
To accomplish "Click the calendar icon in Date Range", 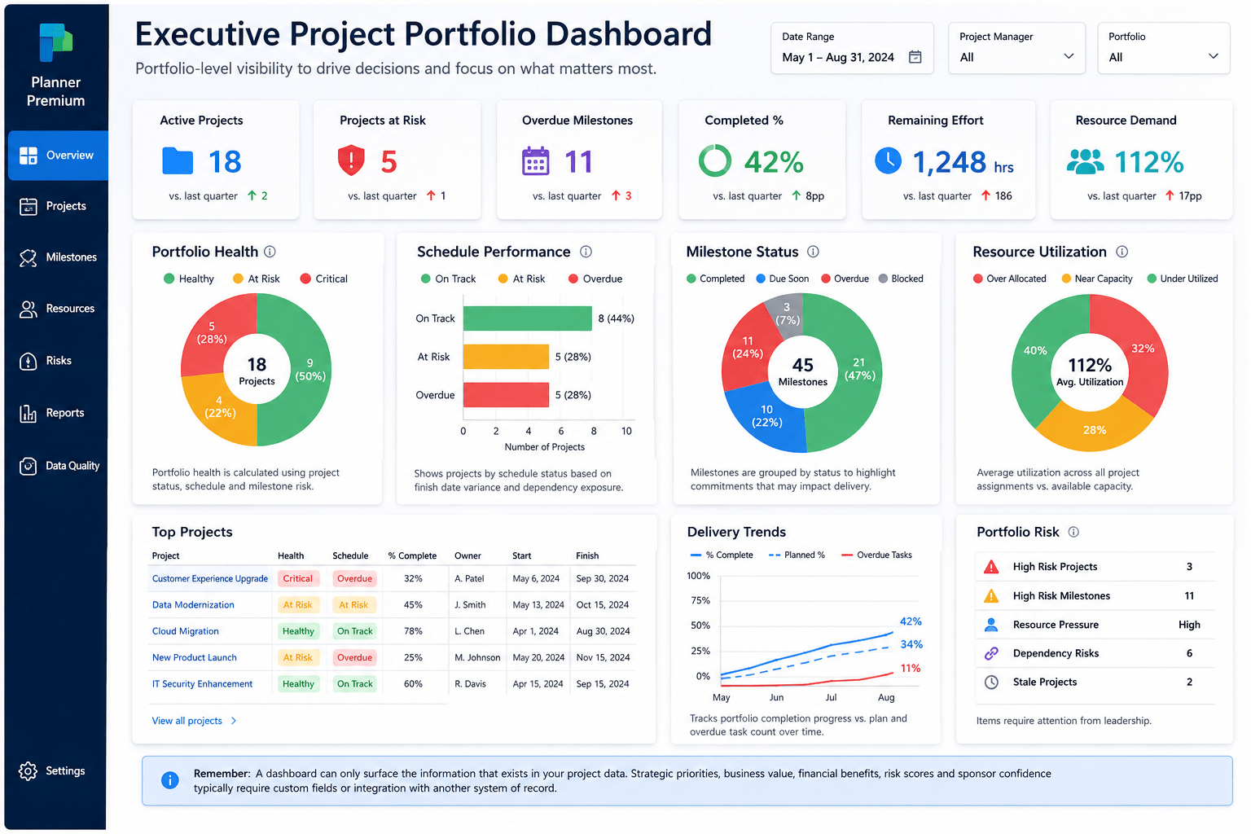I will pyautogui.click(x=915, y=57).
